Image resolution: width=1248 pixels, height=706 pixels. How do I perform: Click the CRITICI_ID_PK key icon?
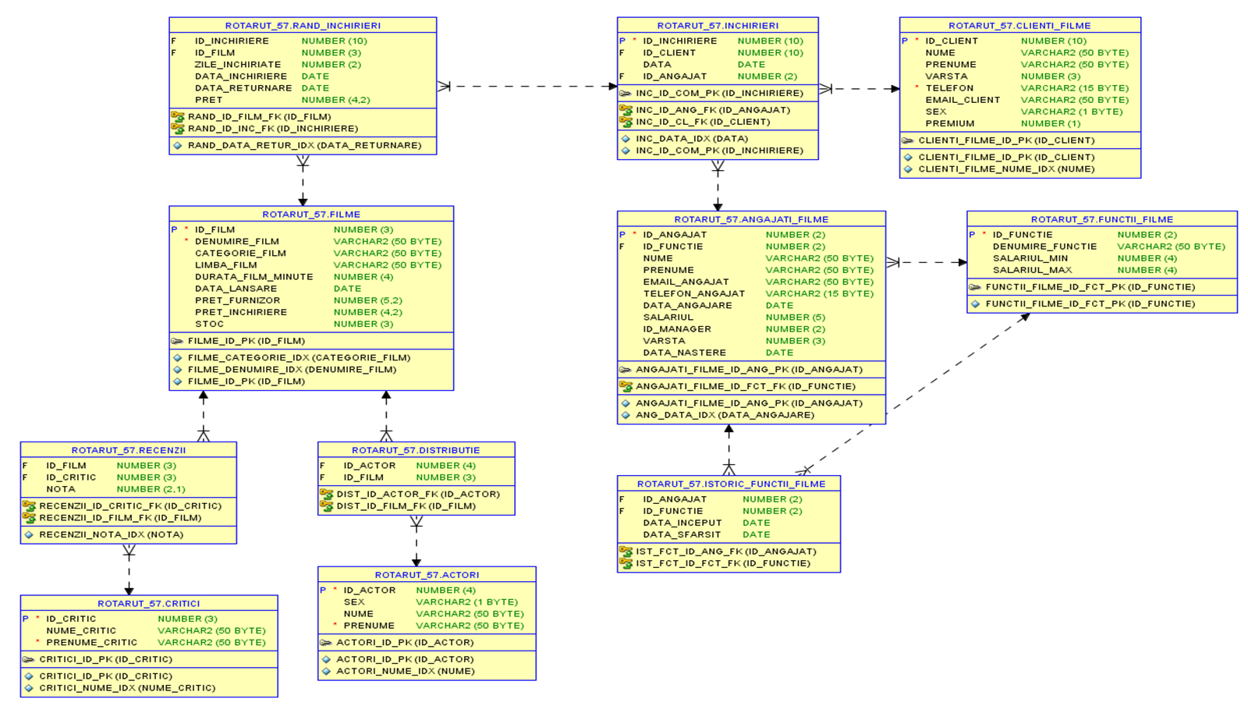(x=30, y=658)
